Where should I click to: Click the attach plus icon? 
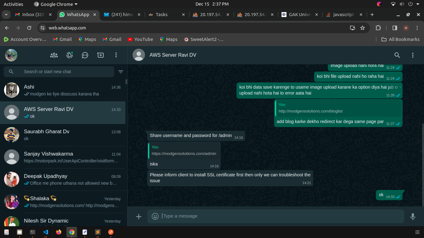coord(139,216)
